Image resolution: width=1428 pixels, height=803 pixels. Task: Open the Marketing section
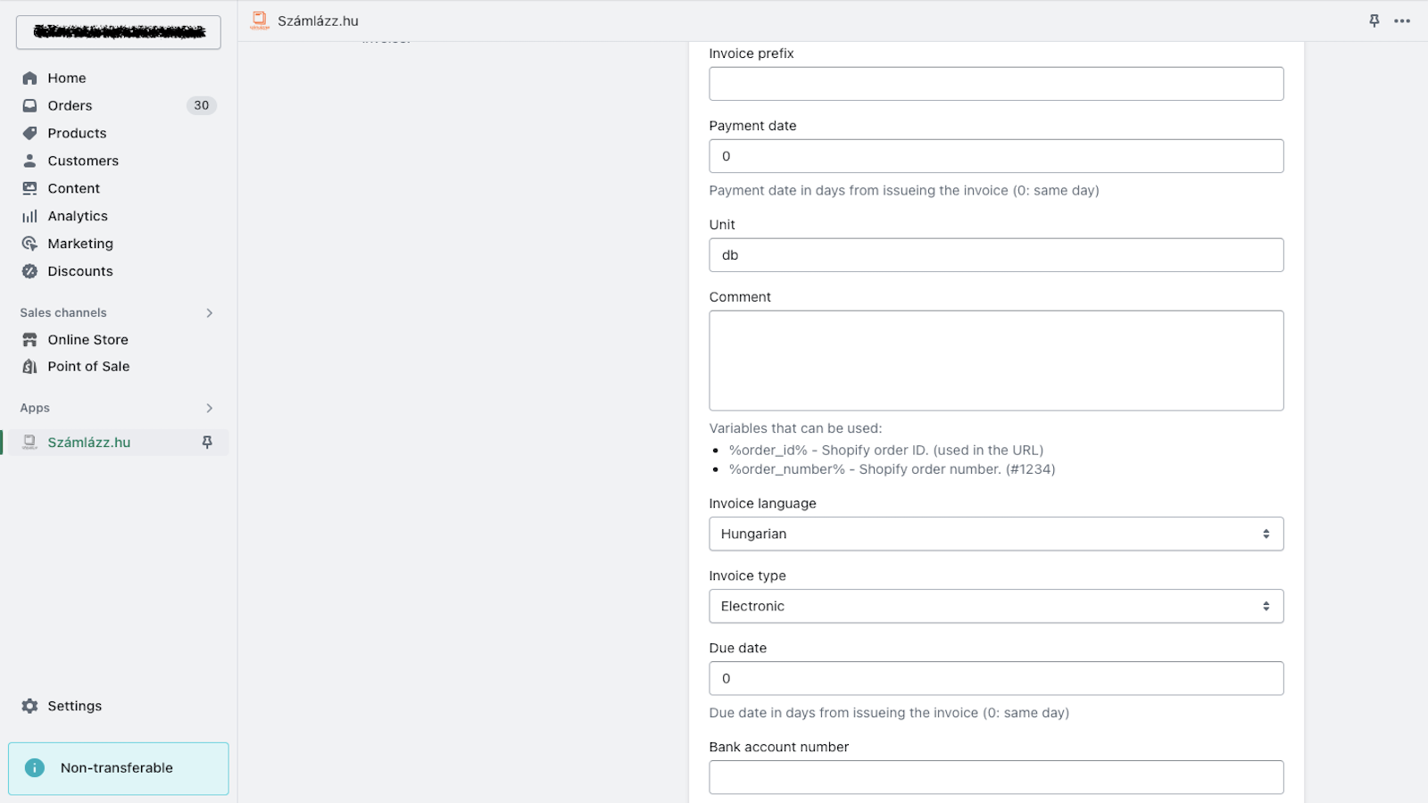(80, 243)
